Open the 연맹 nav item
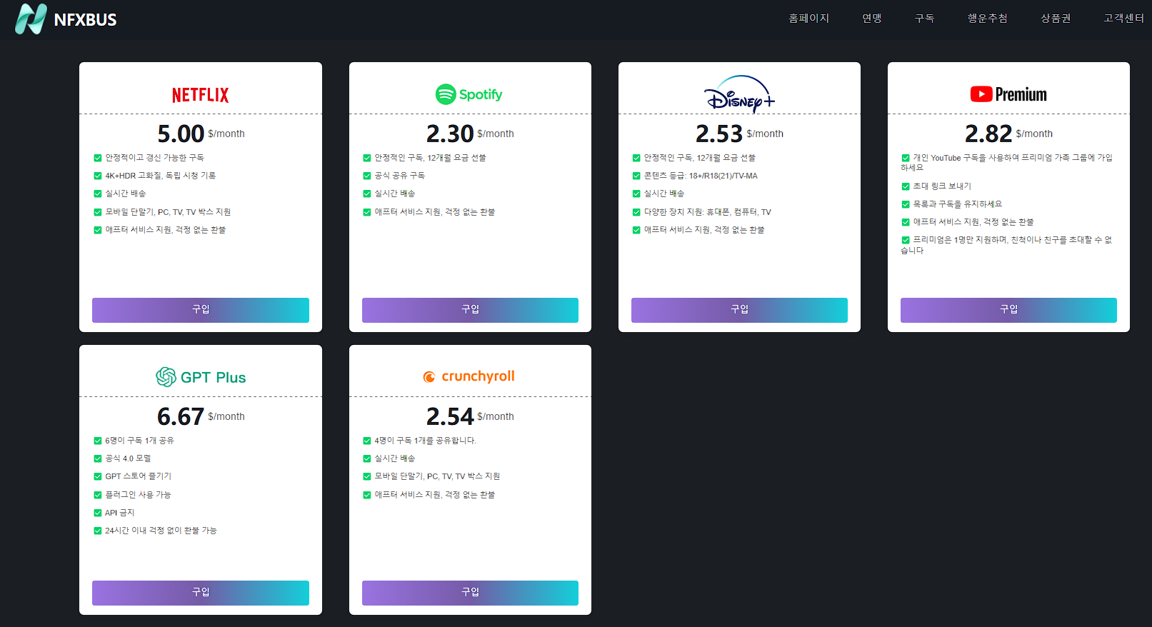The height and width of the screenshot is (627, 1152). click(x=872, y=18)
